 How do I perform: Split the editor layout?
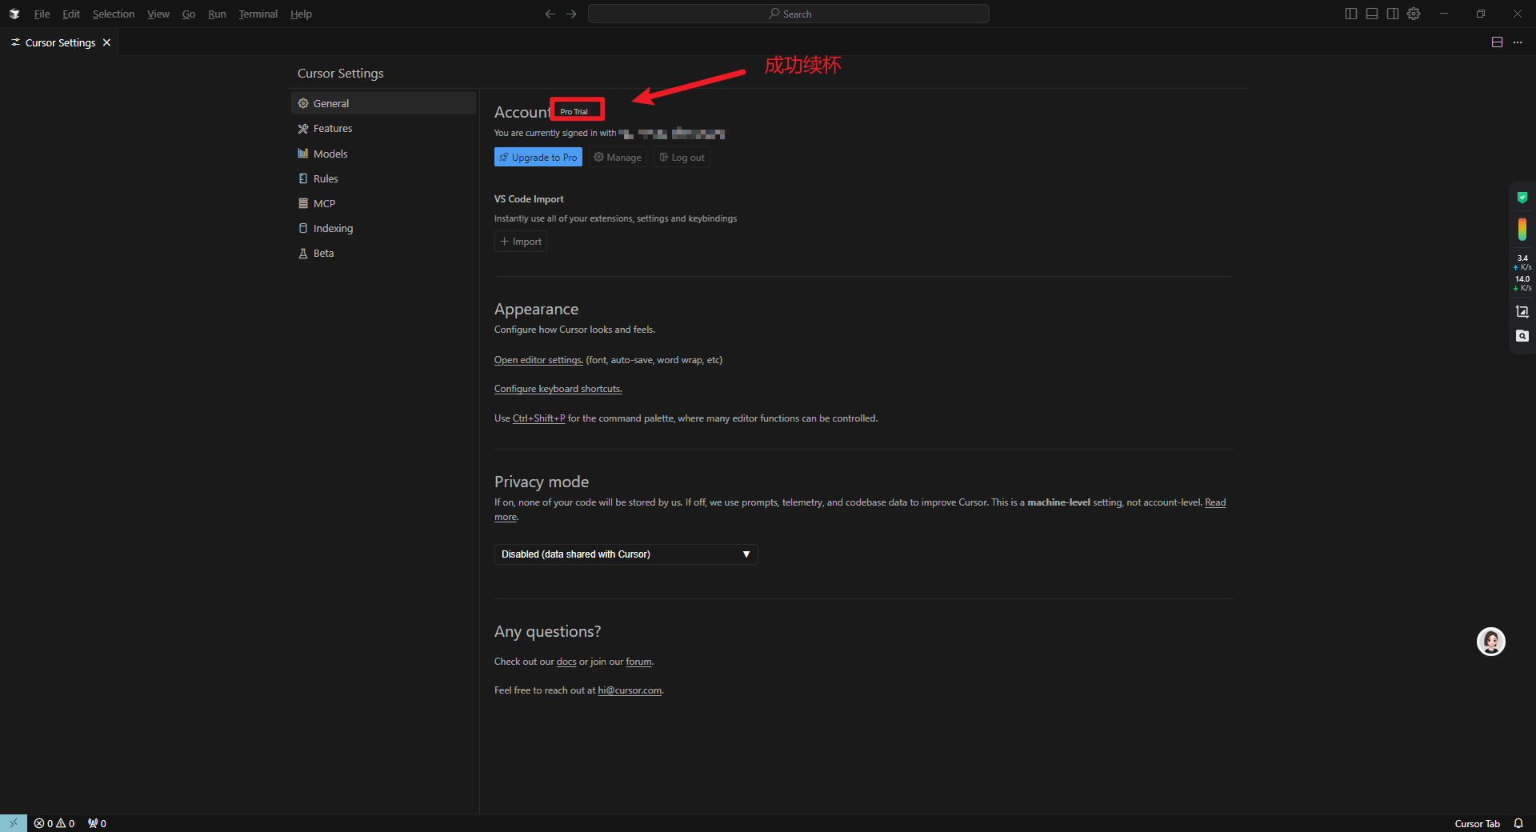pos(1497,42)
